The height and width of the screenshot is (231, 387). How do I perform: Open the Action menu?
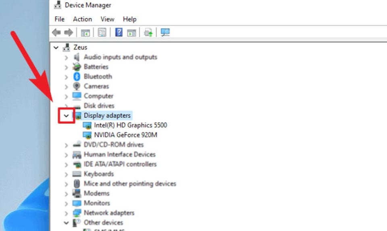pyautogui.click(x=82, y=19)
